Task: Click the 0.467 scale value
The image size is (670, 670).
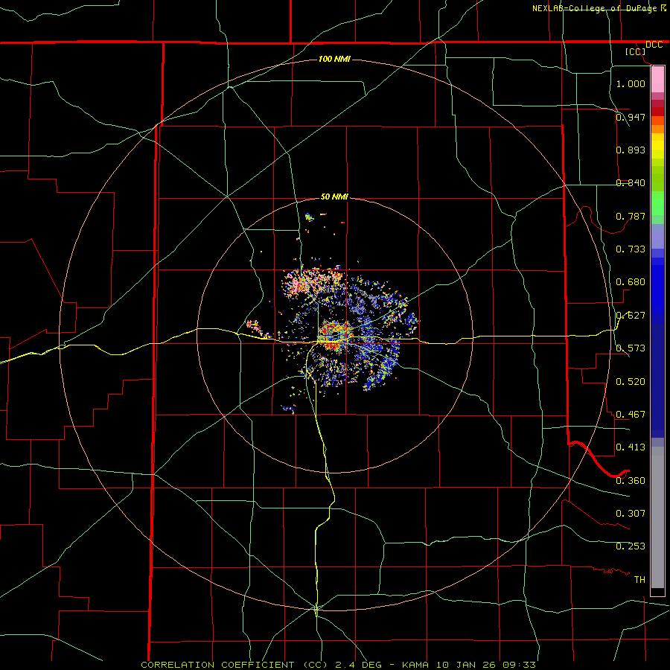Action: 631,415
